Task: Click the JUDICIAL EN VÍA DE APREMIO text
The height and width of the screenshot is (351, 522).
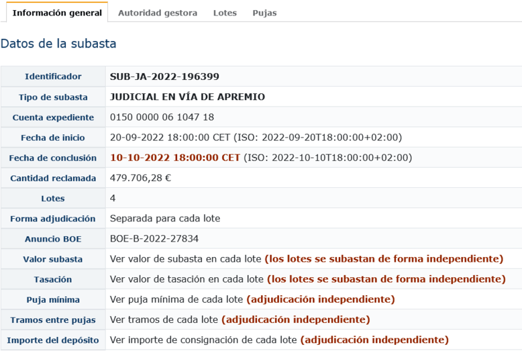Action: click(x=187, y=97)
